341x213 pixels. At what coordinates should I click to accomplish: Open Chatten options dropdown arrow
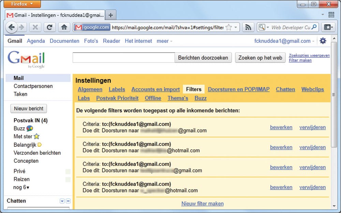pos(62,201)
